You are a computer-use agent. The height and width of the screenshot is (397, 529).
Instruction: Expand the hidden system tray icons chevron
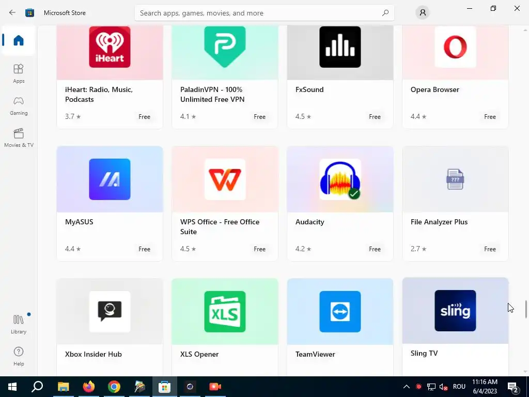click(406, 387)
